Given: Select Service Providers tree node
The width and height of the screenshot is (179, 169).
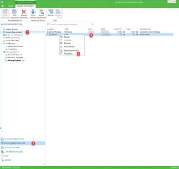Looking at the screenshot, I should 12,41.
